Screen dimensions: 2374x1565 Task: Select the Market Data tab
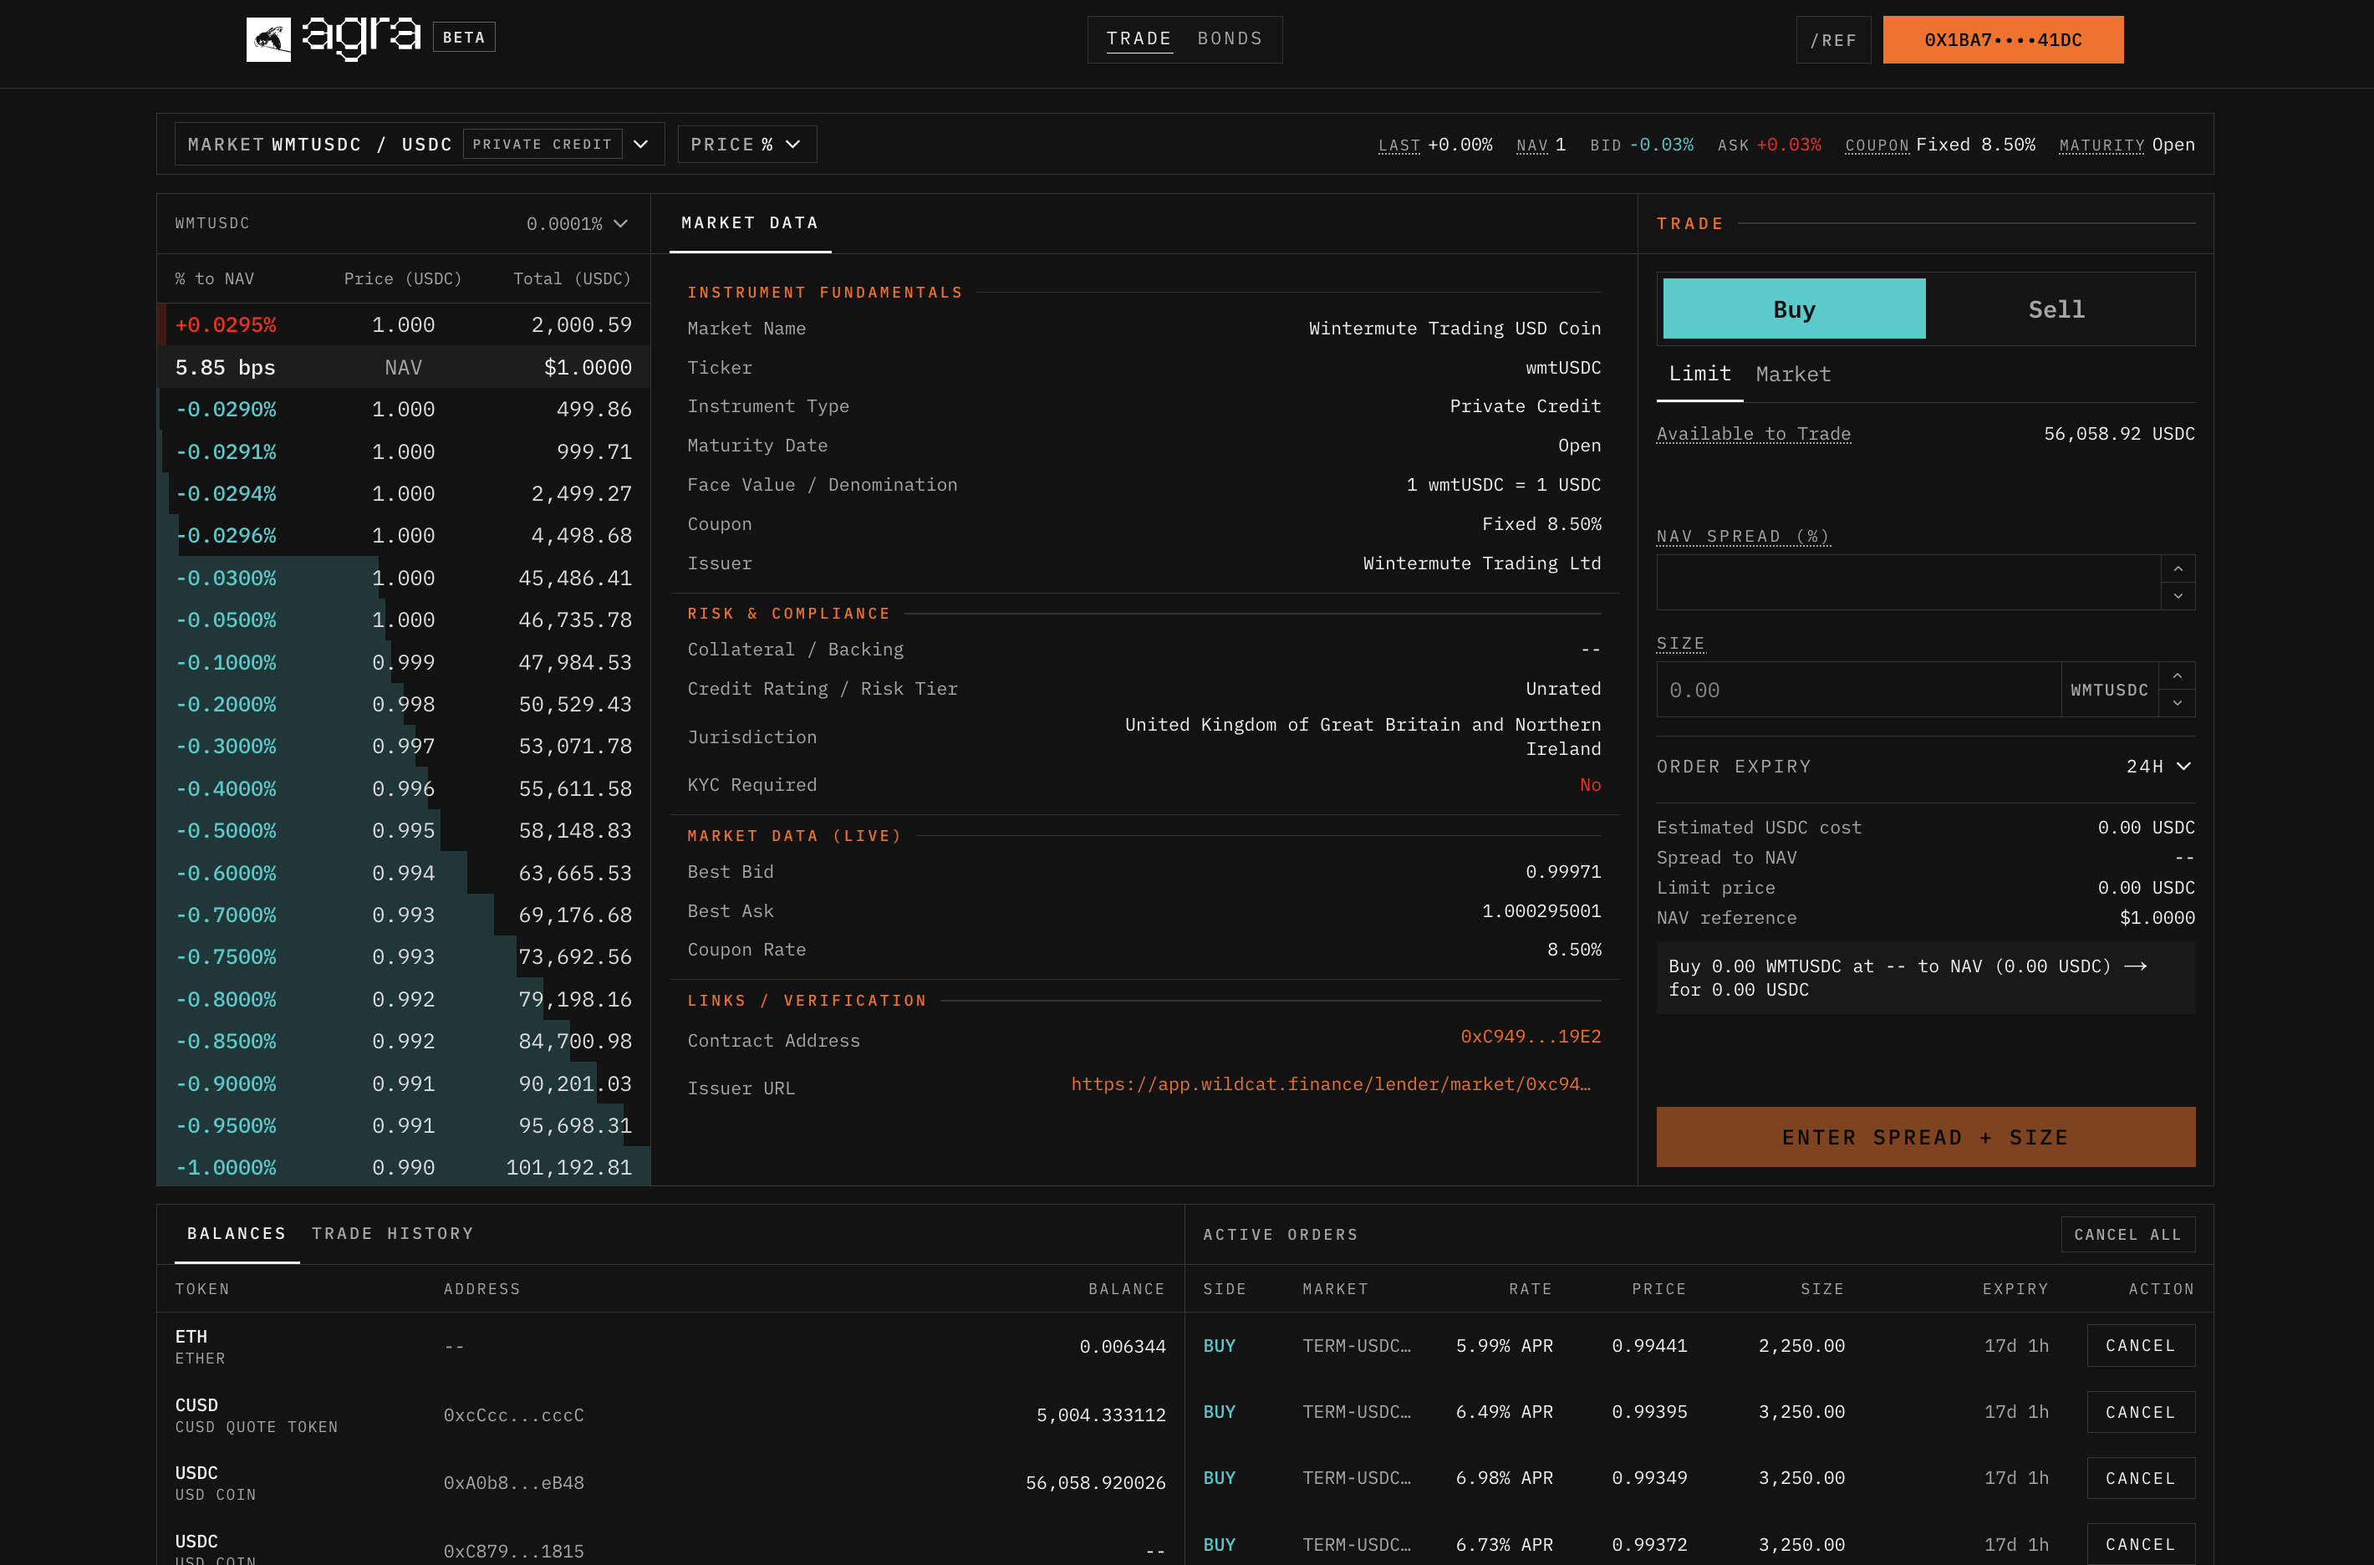pos(750,223)
